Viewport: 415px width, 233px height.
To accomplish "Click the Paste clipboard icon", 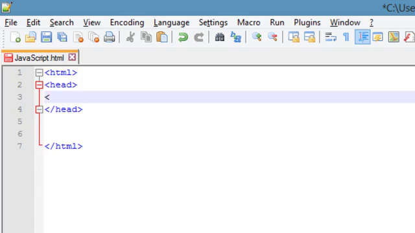I will [161, 37].
